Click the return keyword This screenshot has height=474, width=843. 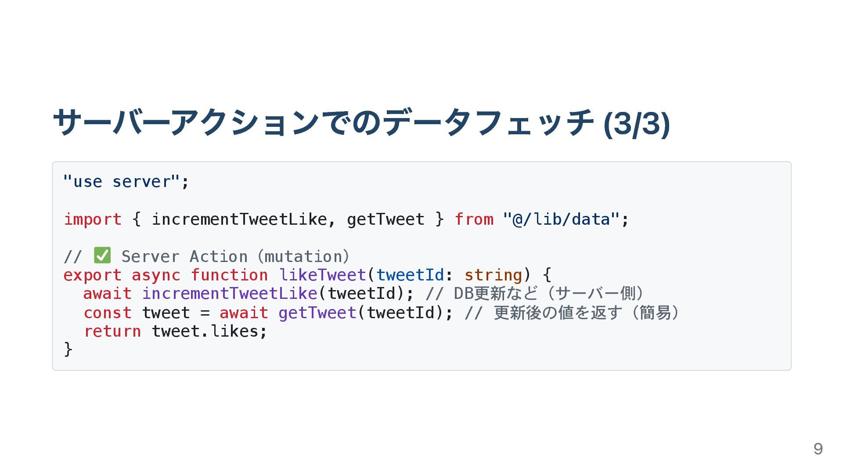[112, 331]
